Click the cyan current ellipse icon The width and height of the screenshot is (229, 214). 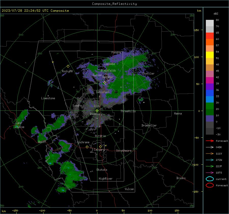(210, 179)
